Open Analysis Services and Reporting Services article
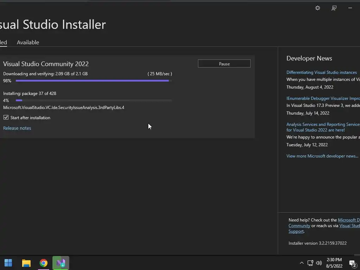This screenshot has width=360, height=270. (x=323, y=127)
